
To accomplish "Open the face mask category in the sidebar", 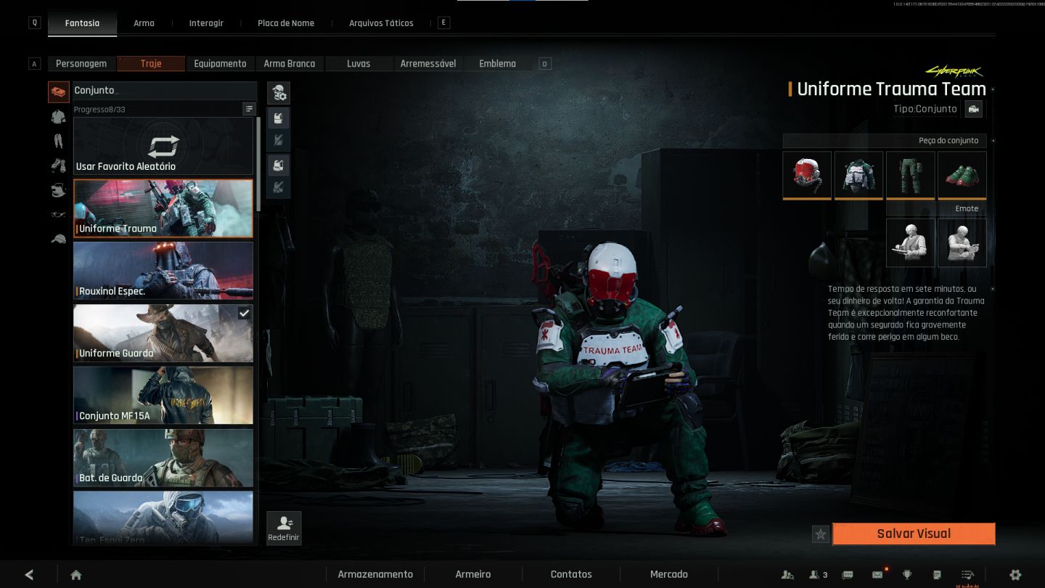I will [59, 190].
